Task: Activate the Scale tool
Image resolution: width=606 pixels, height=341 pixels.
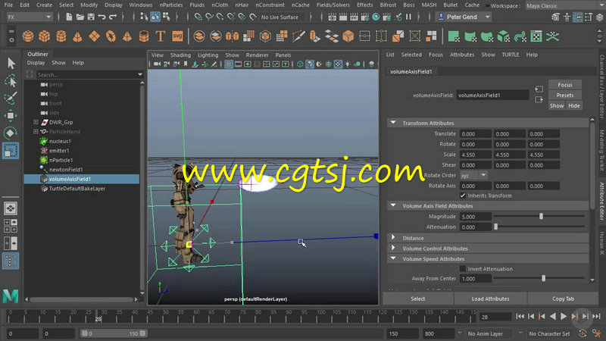Action: [x=11, y=150]
